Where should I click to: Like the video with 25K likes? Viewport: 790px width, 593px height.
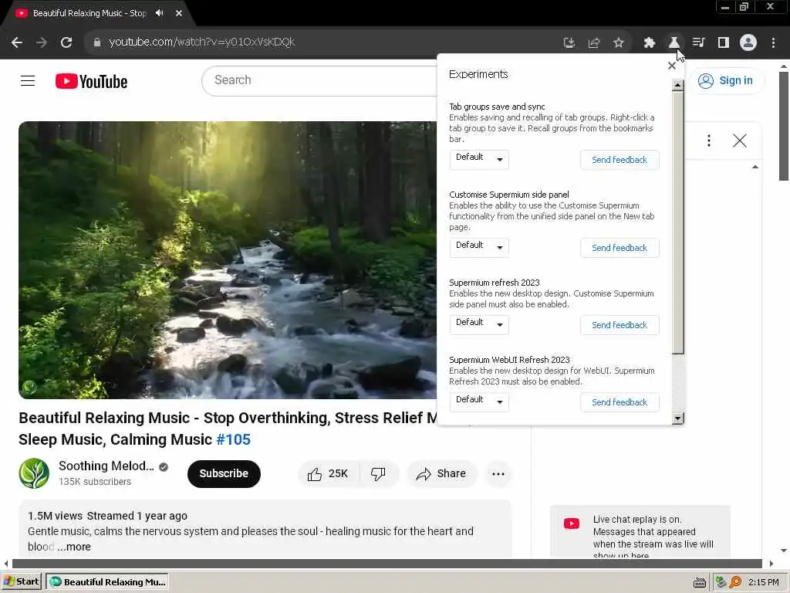[x=329, y=473]
